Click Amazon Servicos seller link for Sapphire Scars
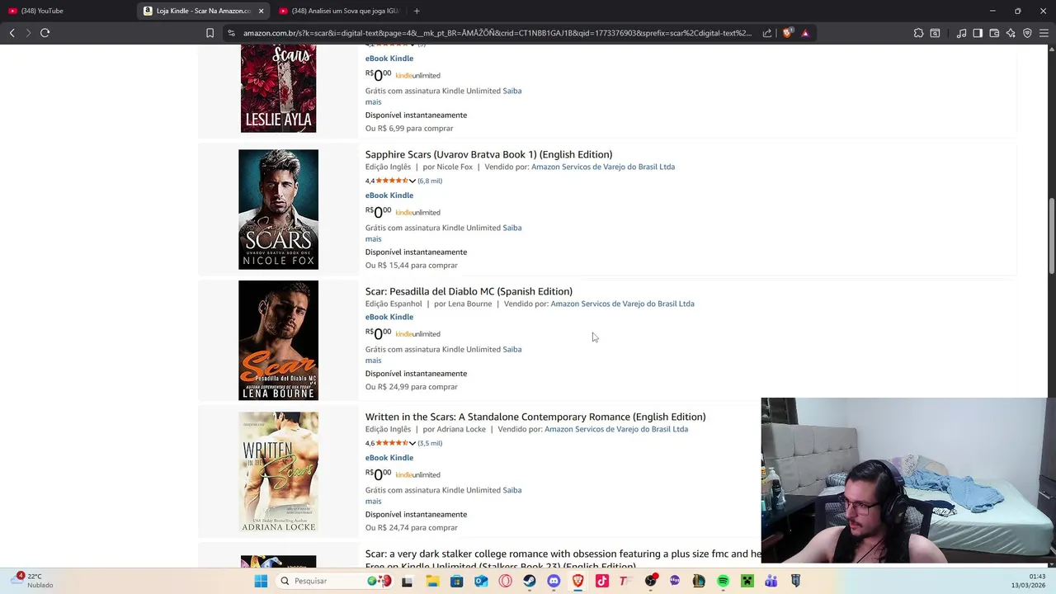This screenshot has width=1056, height=594. tap(603, 167)
